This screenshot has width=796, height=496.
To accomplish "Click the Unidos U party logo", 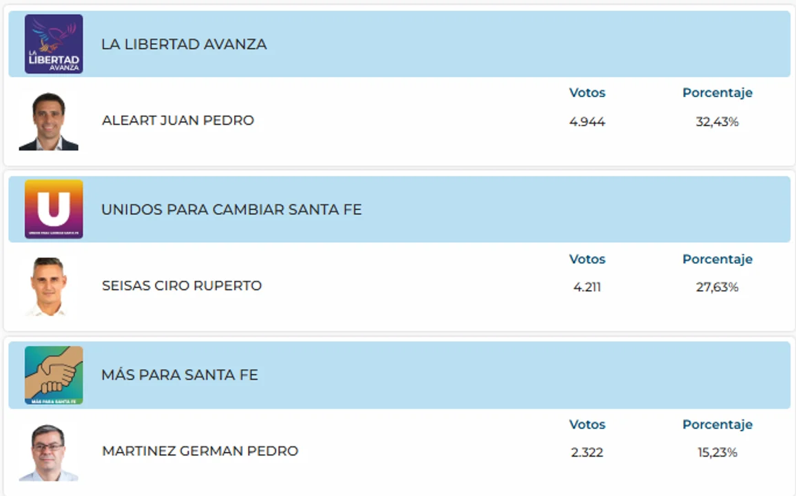I will tap(54, 209).
